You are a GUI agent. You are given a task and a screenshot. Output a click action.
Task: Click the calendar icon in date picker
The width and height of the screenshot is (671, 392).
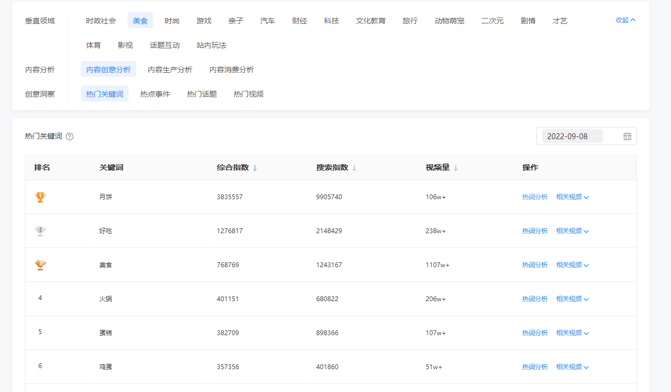(627, 137)
